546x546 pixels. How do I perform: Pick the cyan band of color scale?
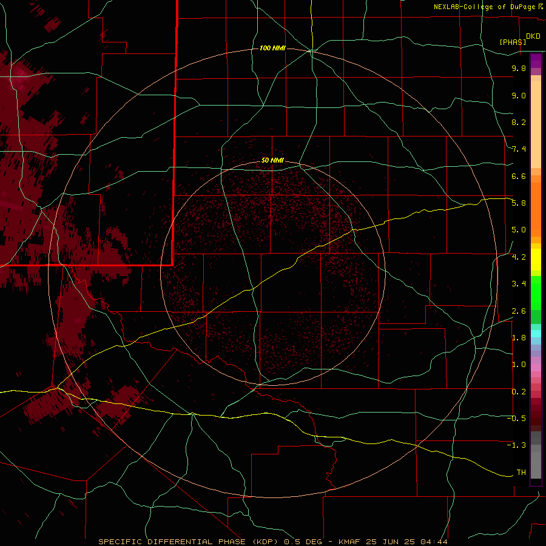(x=536, y=334)
